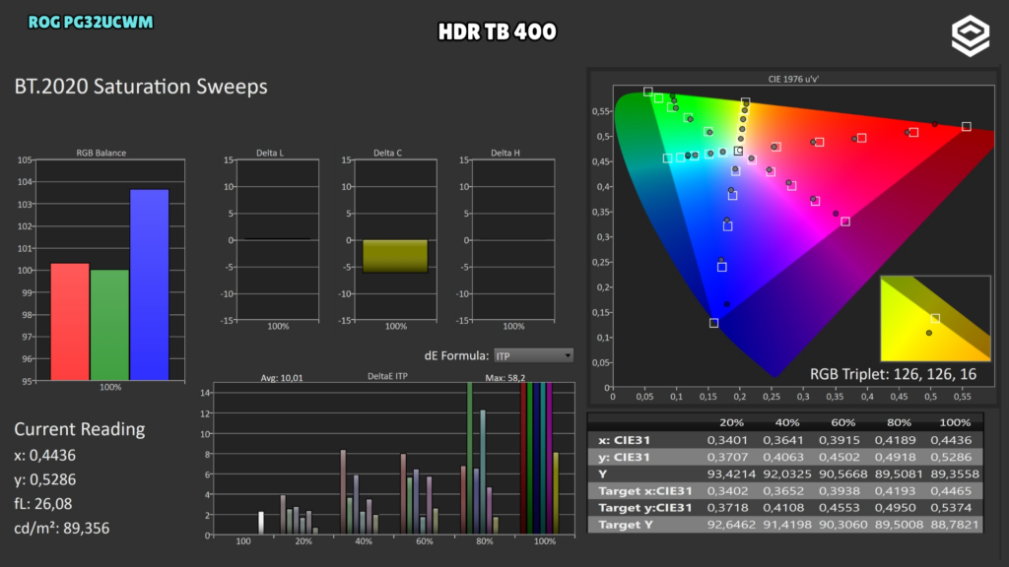Click the 80% column header in table
This screenshot has width=1009, height=567.
[899, 422]
